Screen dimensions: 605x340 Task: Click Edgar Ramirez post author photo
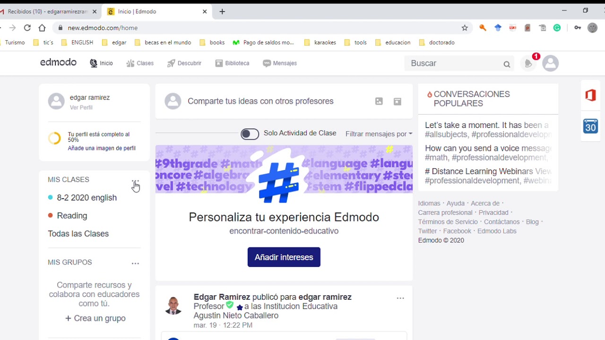click(x=173, y=306)
